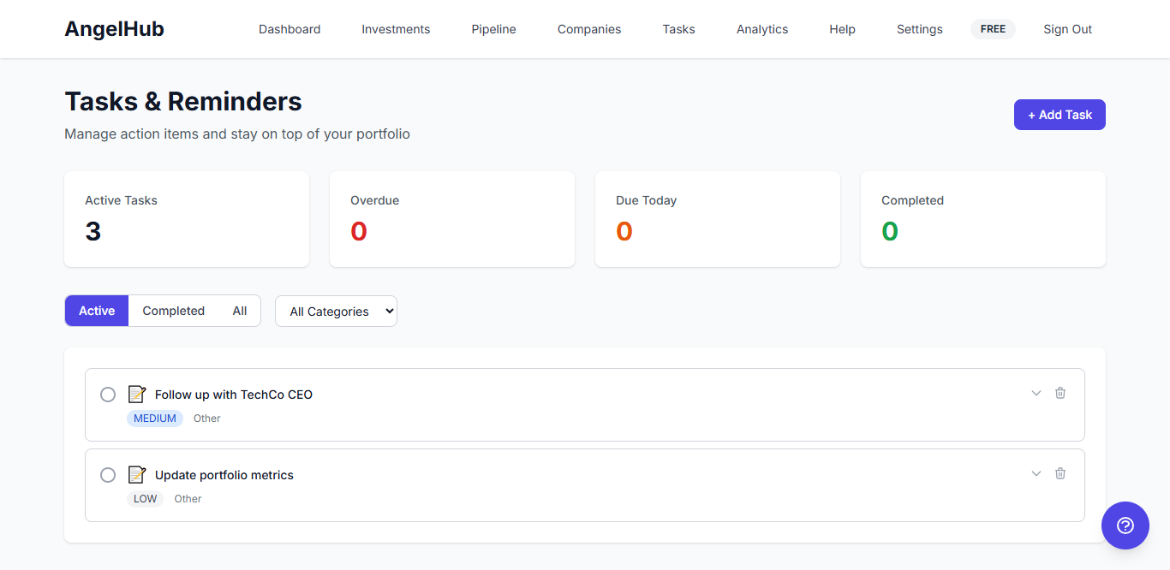Click the Add Task button
1170x570 pixels.
1060,114
